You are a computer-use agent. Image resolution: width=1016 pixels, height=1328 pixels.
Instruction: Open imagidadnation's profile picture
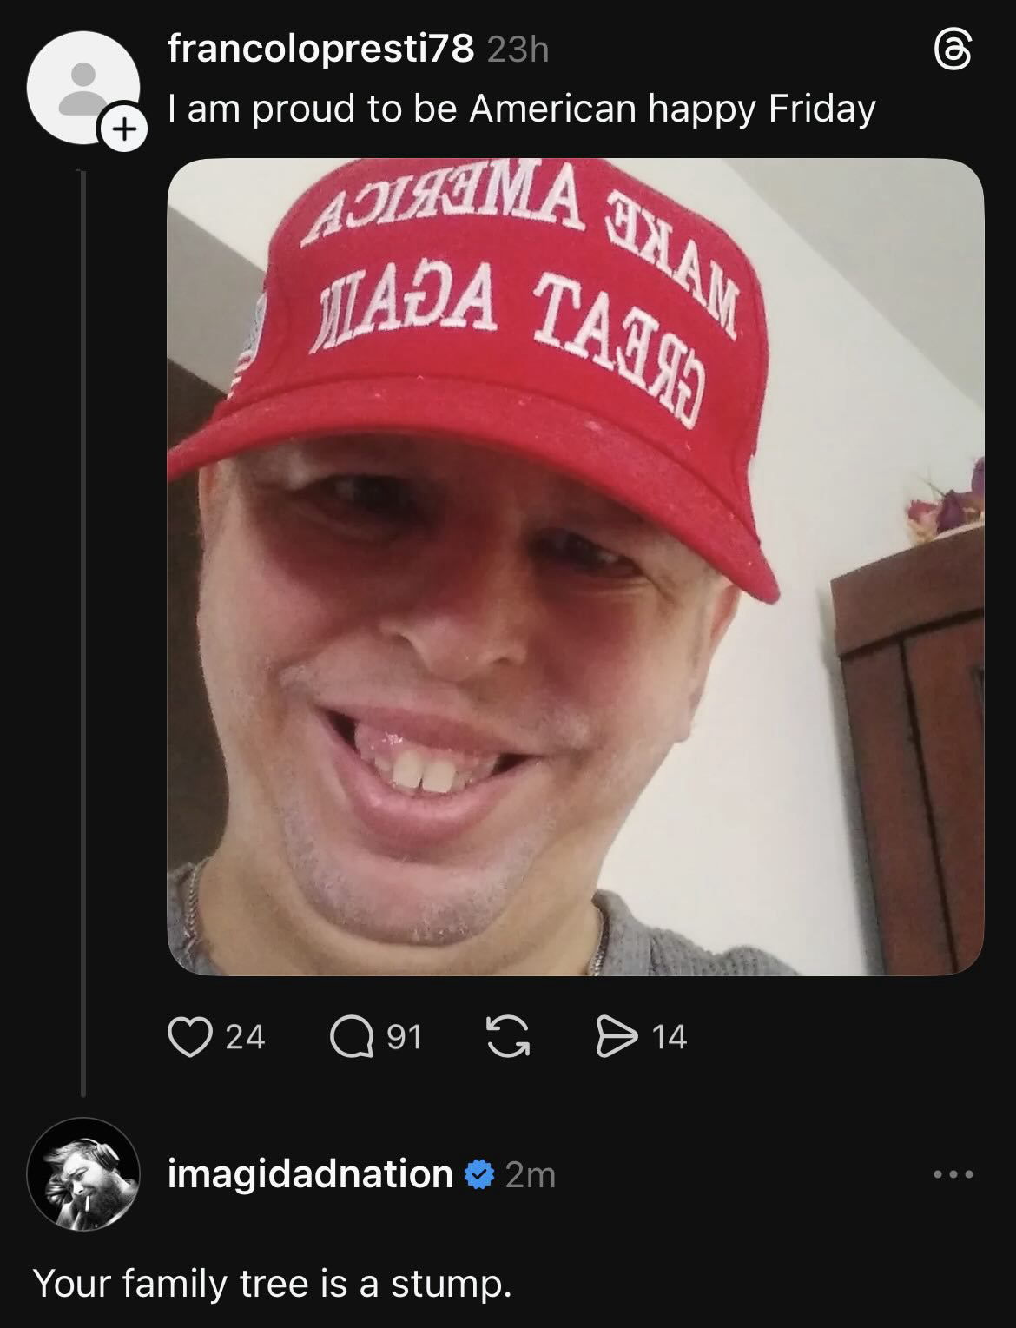click(83, 1174)
